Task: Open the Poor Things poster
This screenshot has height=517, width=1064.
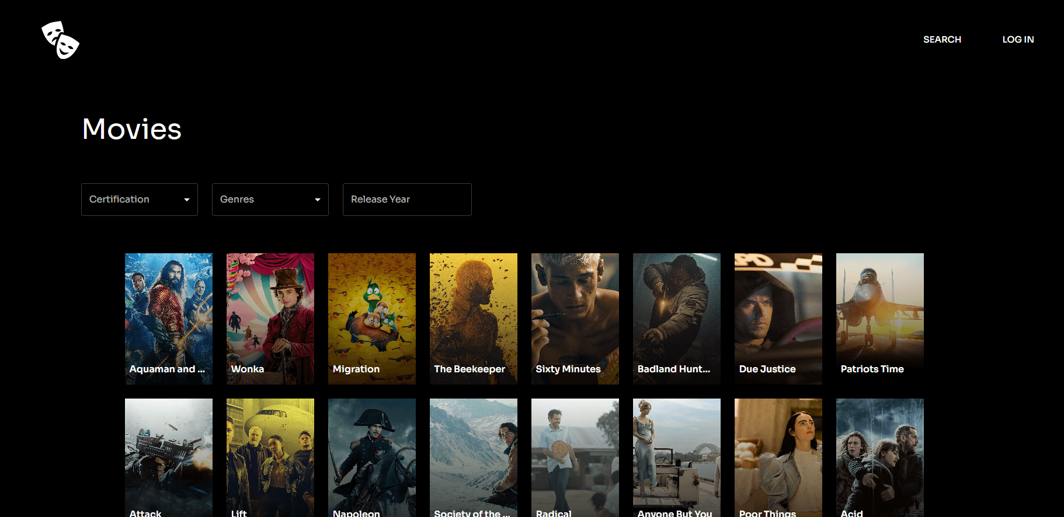Action: tap(778, 457)
